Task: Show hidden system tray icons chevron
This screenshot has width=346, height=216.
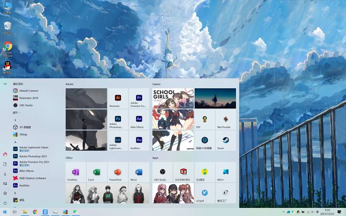Action: (x=283, y=212)
